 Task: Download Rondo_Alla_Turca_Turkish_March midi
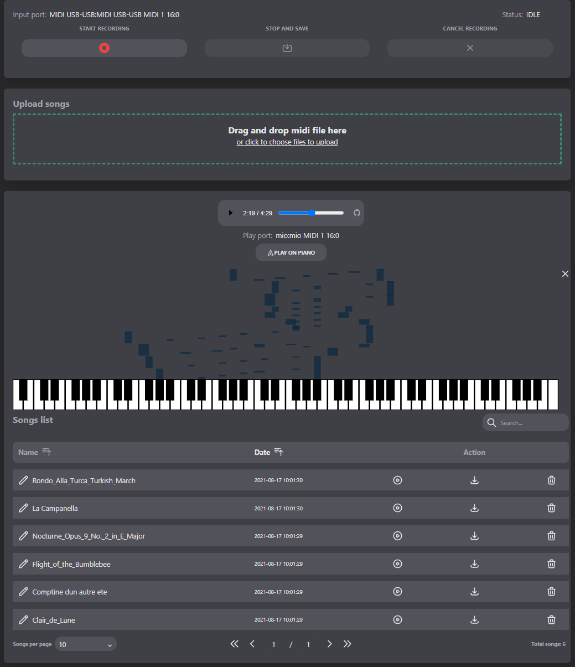(x=474, y=480)
